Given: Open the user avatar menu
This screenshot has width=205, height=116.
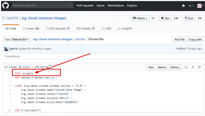Looking at the screenshot, I should [201, 6].
